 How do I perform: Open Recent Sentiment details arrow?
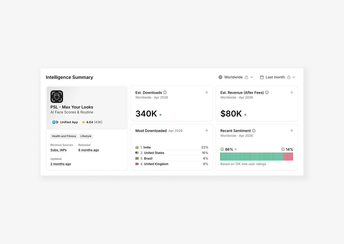click(291, 130)
